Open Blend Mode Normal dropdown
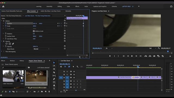 click(x=41, y=49)
